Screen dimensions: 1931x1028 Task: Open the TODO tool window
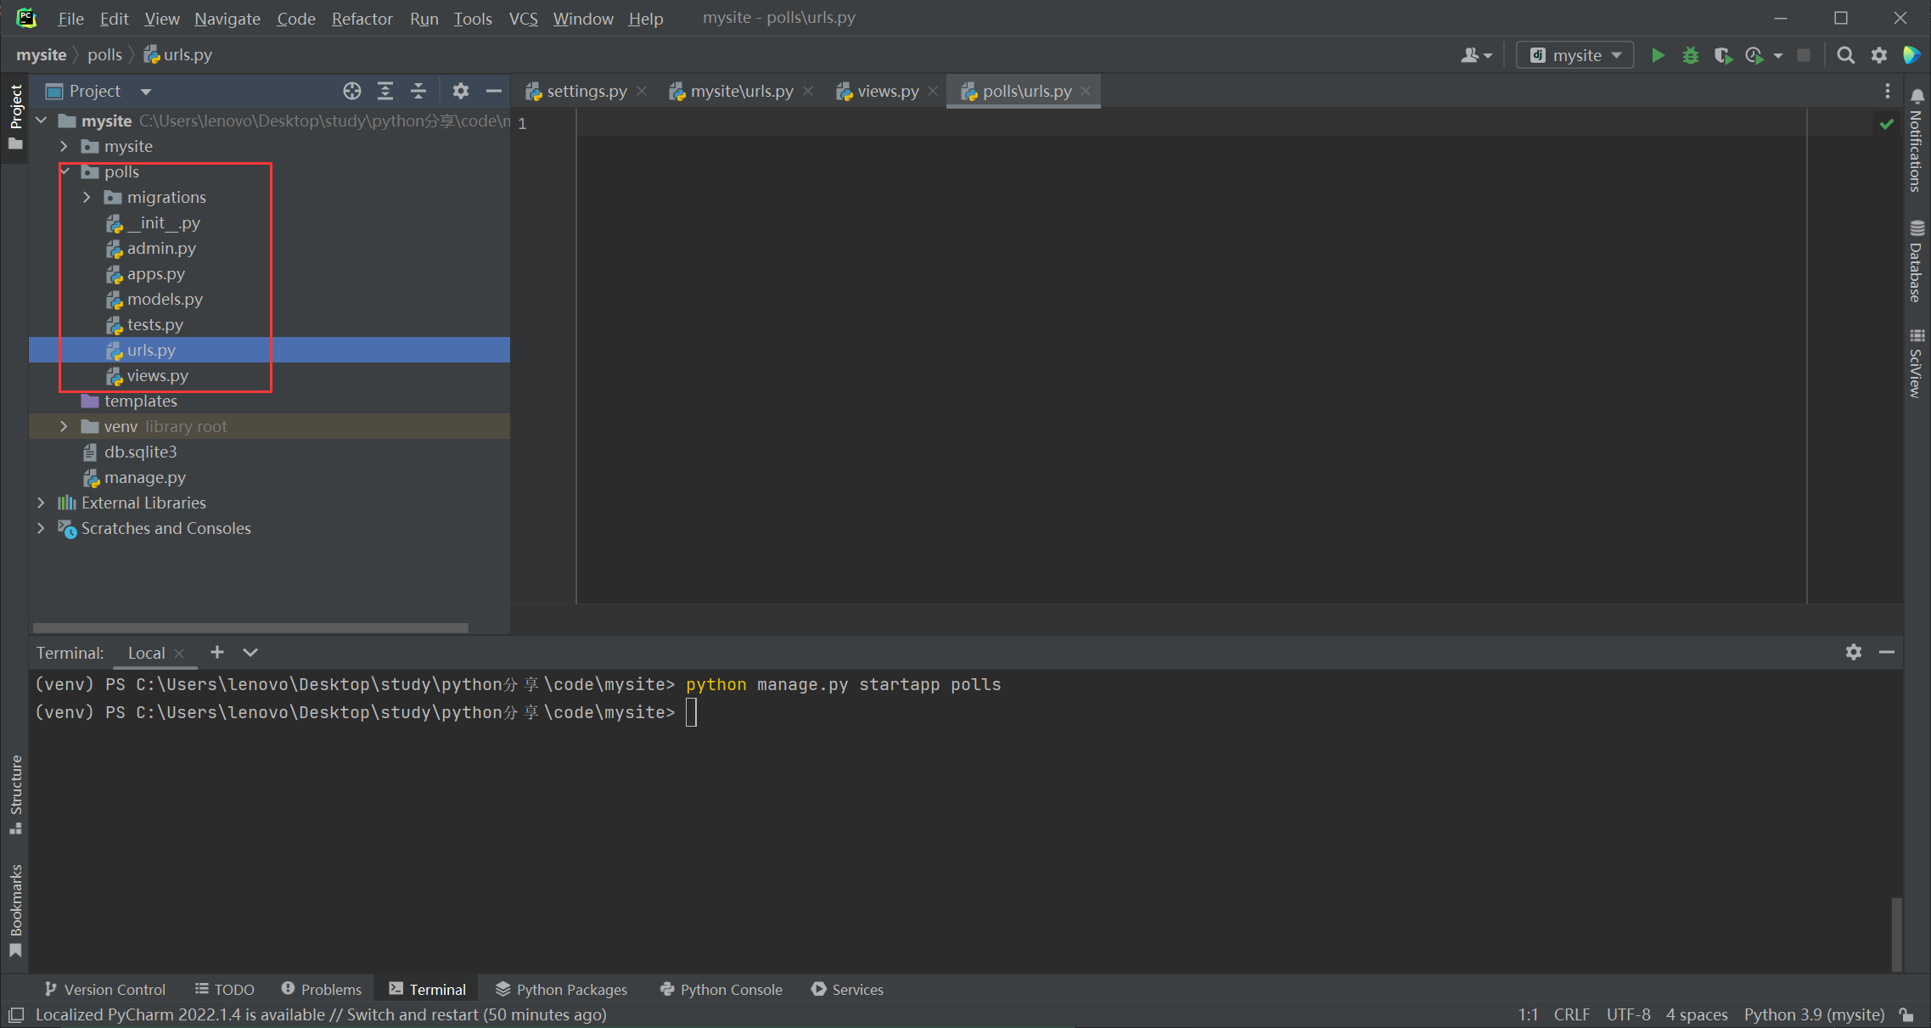[225, 989]
